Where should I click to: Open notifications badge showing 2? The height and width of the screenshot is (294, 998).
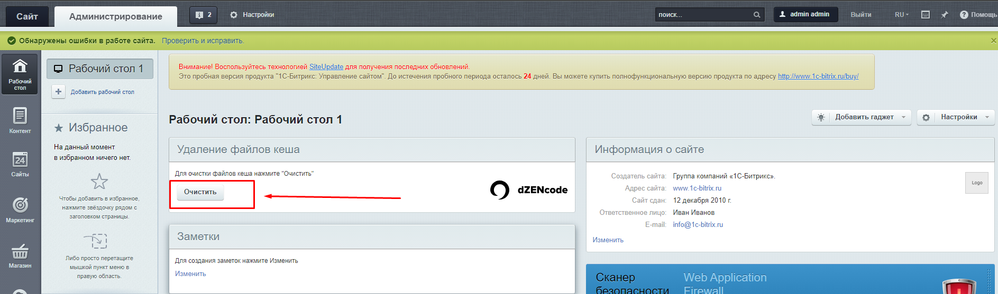point(204,15)
